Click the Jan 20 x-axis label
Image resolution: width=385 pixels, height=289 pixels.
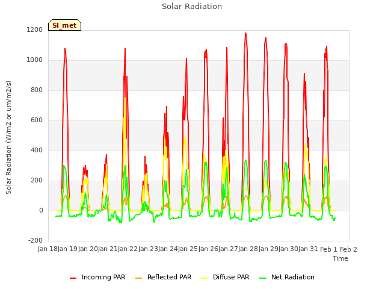point(88,249)
